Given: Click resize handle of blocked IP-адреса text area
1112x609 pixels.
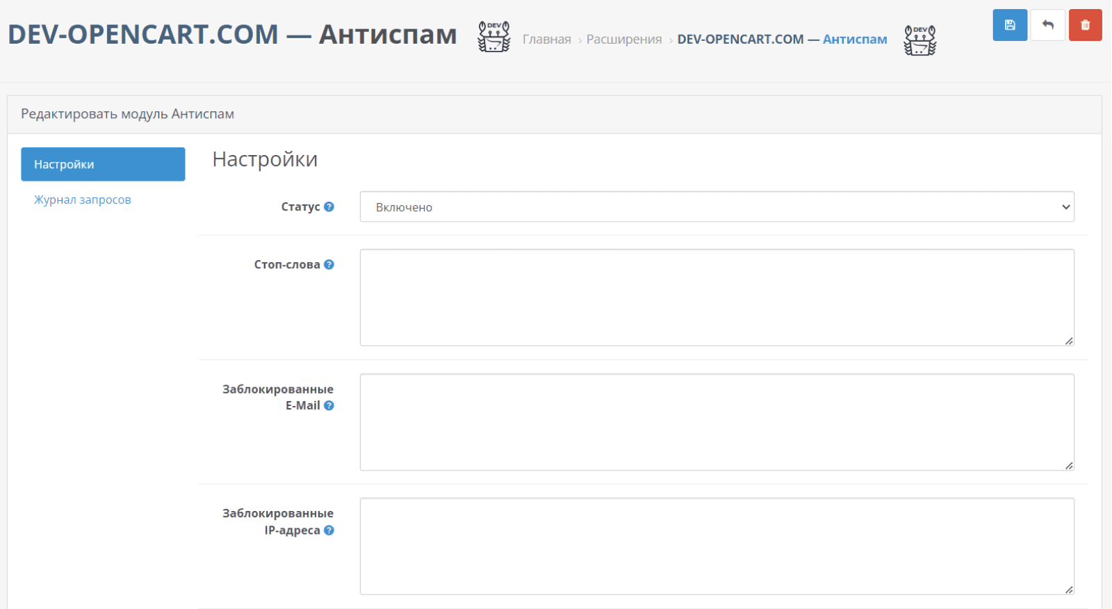Looking at the screenshot, I should pos(1069,590).
